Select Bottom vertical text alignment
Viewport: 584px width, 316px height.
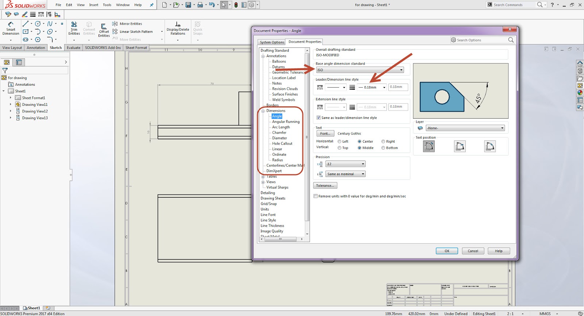click(383, 148)
